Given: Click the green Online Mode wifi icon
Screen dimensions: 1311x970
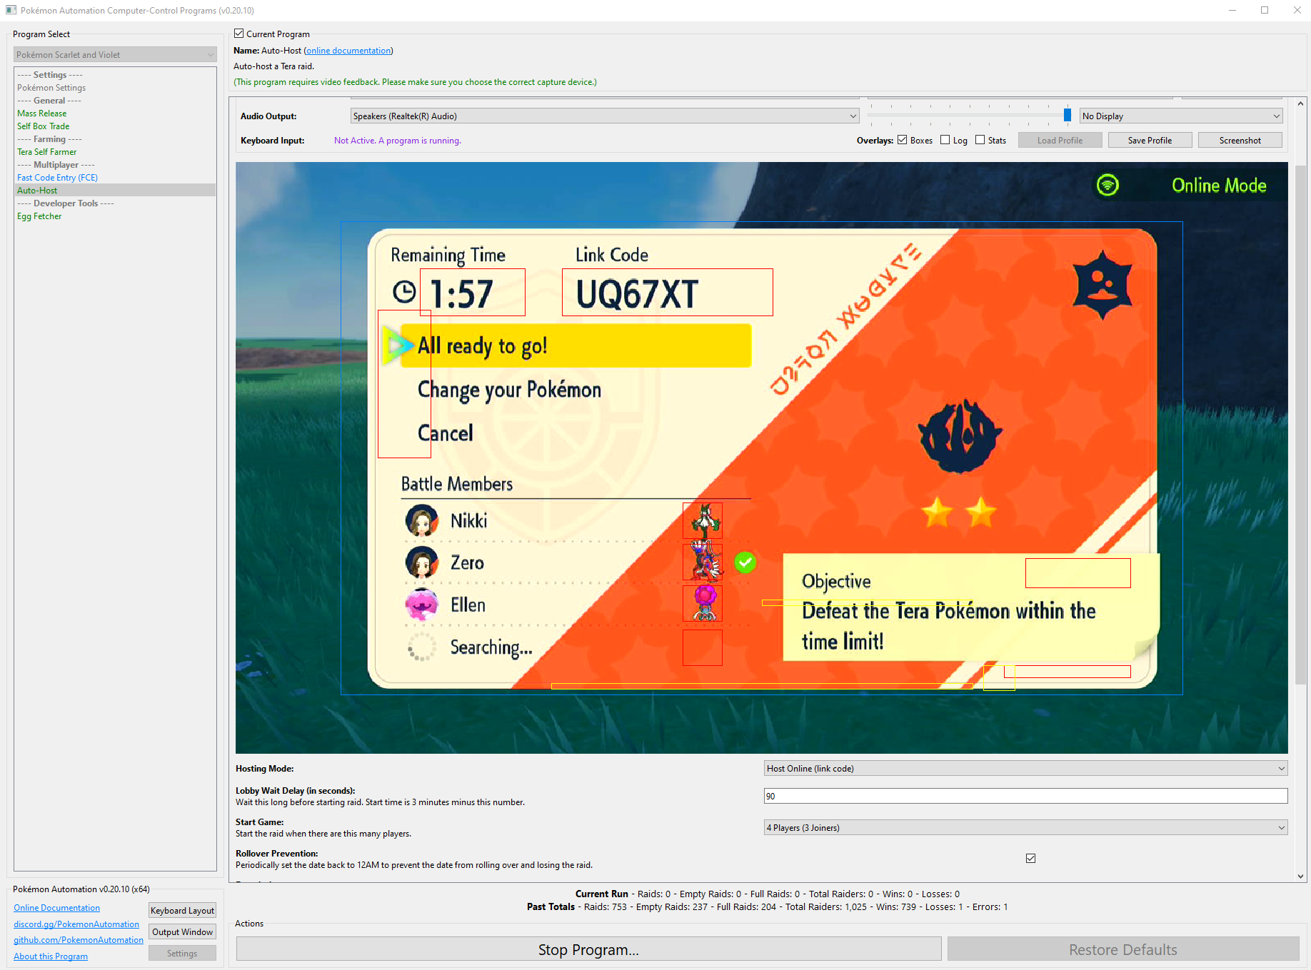Looking at the screenshot, I should (1107, 186).
